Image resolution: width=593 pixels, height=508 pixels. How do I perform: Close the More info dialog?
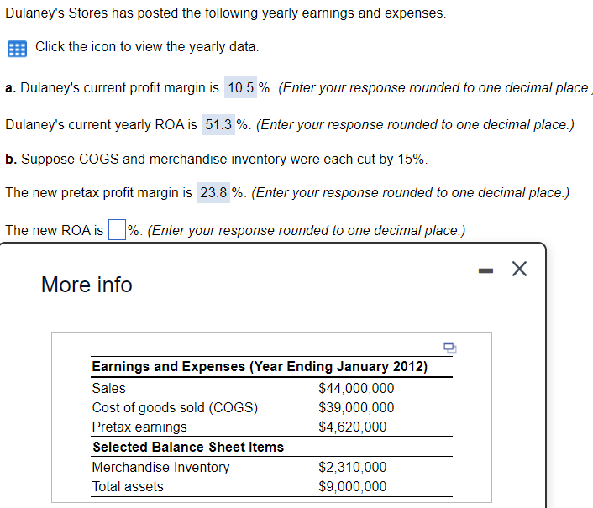click(519, 270)
